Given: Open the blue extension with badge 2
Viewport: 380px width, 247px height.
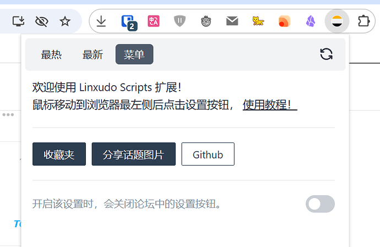Looking at the screenshot, I should pos(129,23).
